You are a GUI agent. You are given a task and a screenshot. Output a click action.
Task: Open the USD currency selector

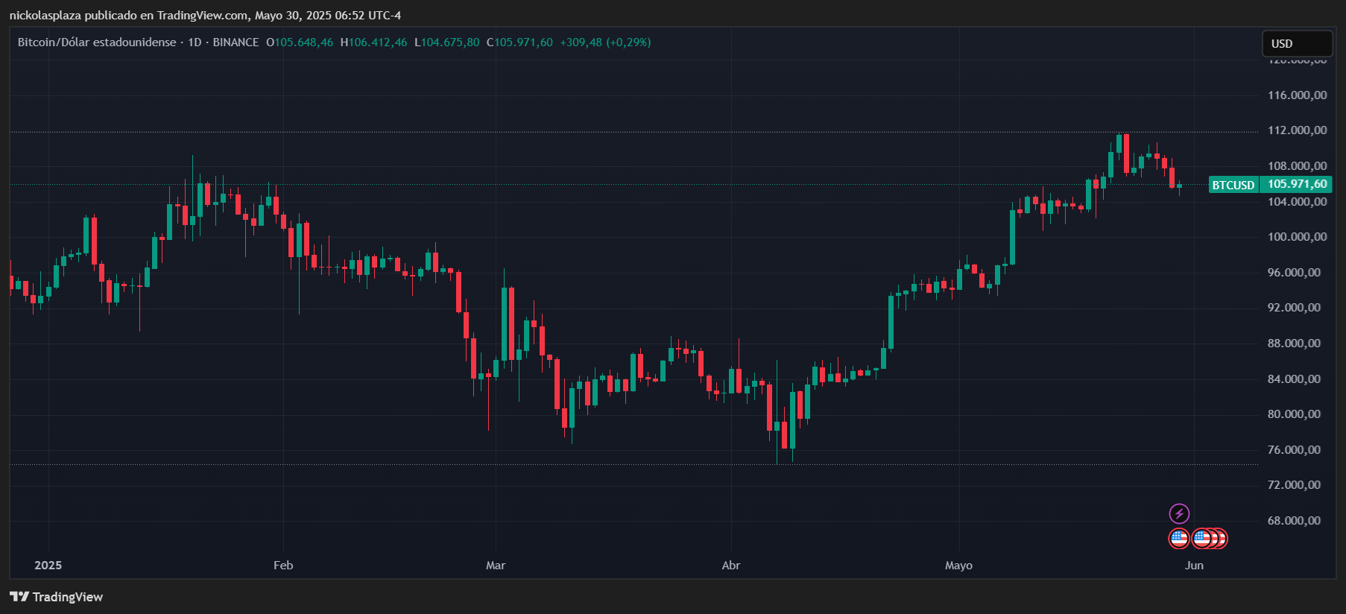(x=1297, y=44)
